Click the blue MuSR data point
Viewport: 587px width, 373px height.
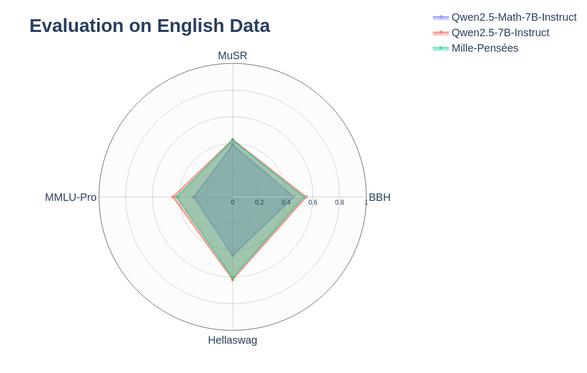coord(233,145)
